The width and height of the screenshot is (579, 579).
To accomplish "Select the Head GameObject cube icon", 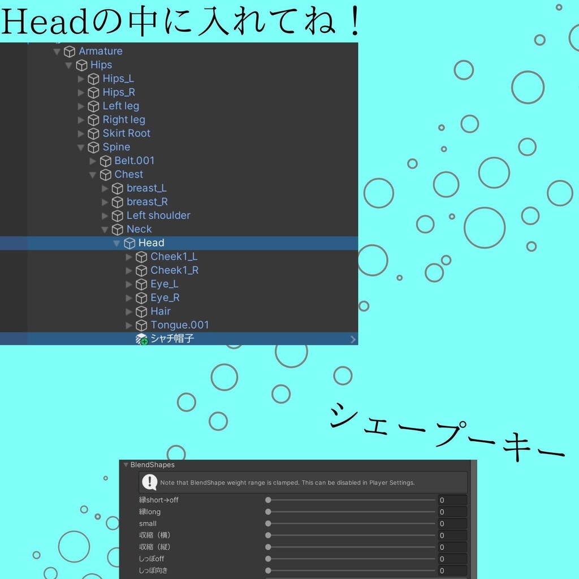I will tap(128, 243).
